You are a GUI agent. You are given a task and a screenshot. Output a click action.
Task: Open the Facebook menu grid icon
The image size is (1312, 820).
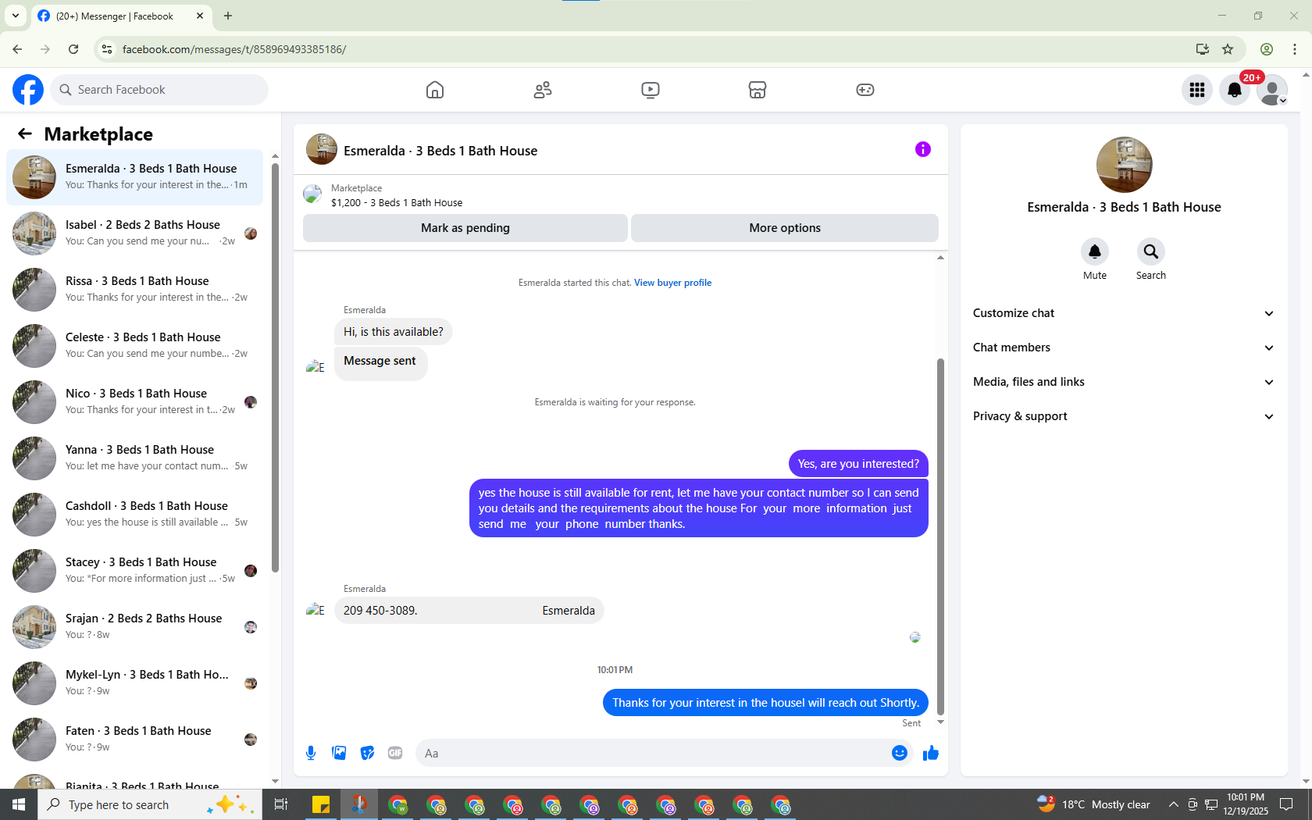point(1197,90)
